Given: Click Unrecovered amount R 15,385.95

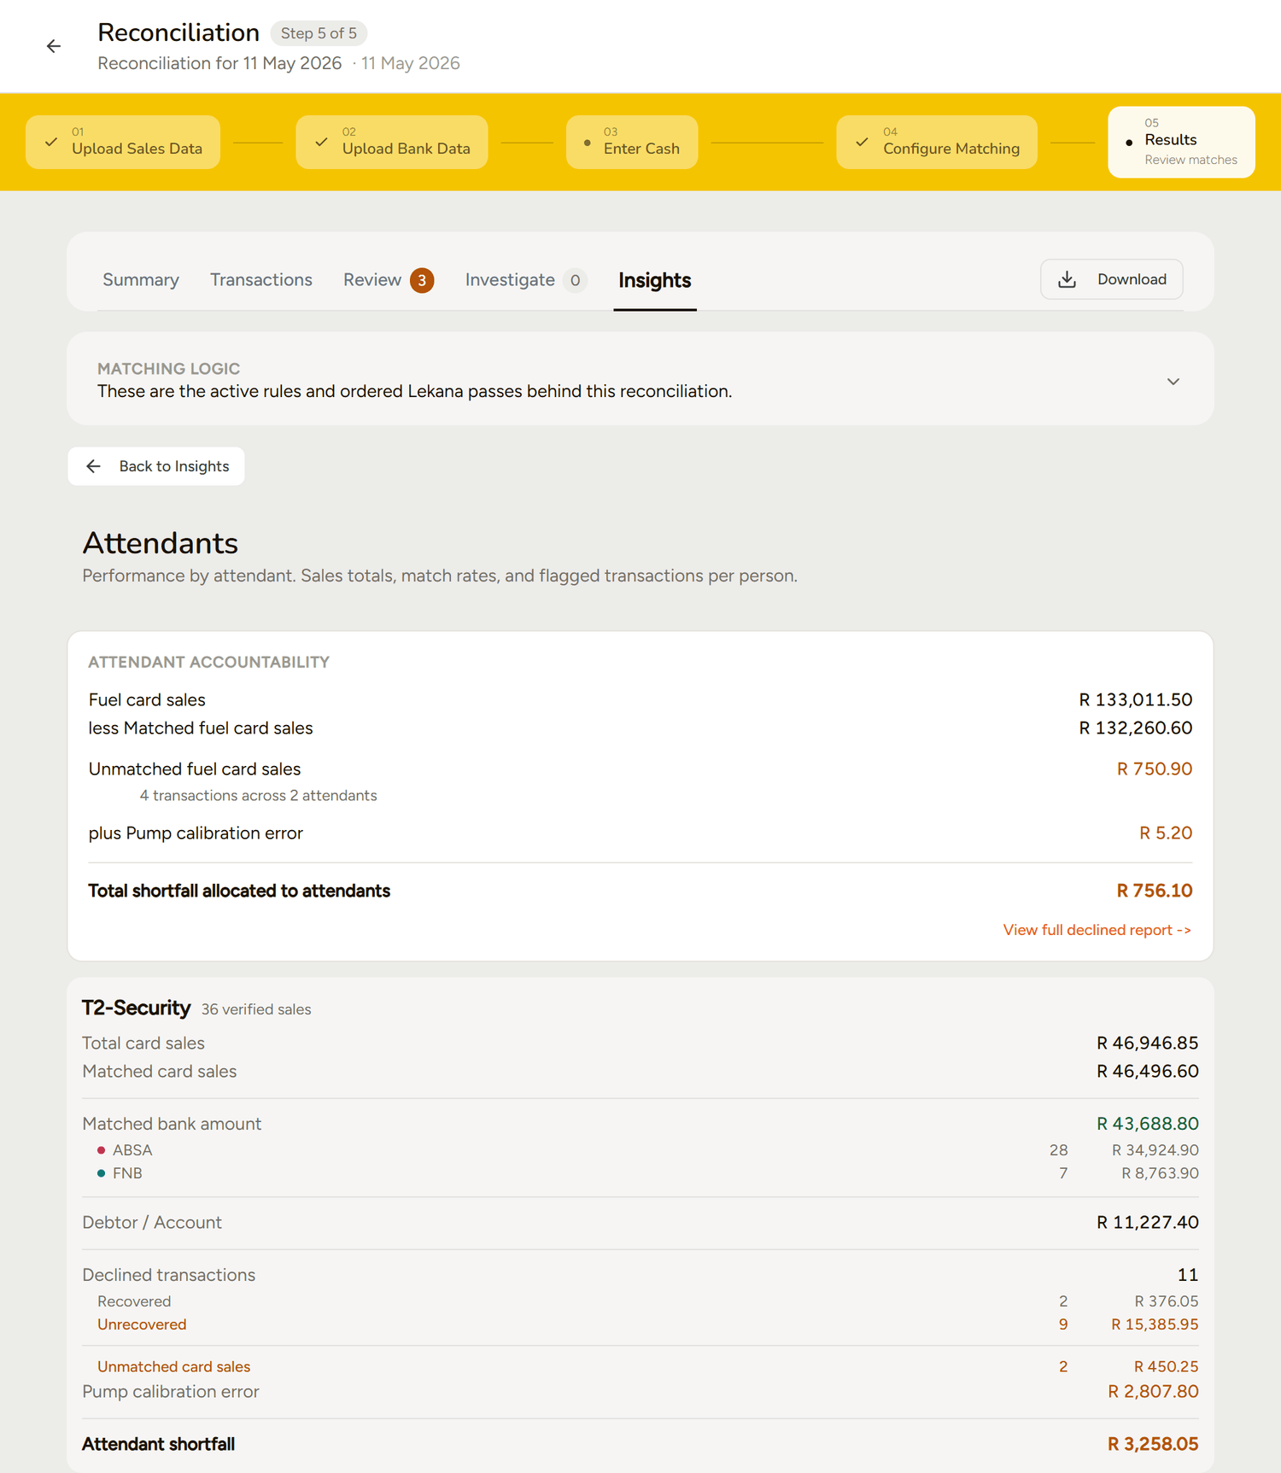Looking at the screenshot, I should pyautogui.click(x=1154, y=1324).
